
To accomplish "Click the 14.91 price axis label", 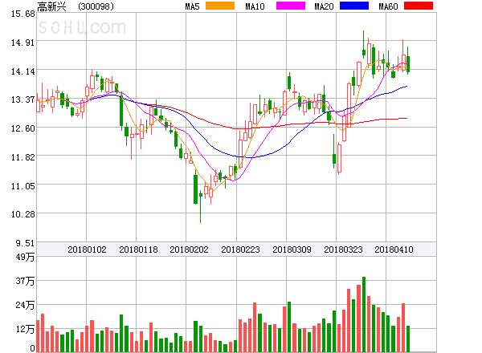I will 22,43.
